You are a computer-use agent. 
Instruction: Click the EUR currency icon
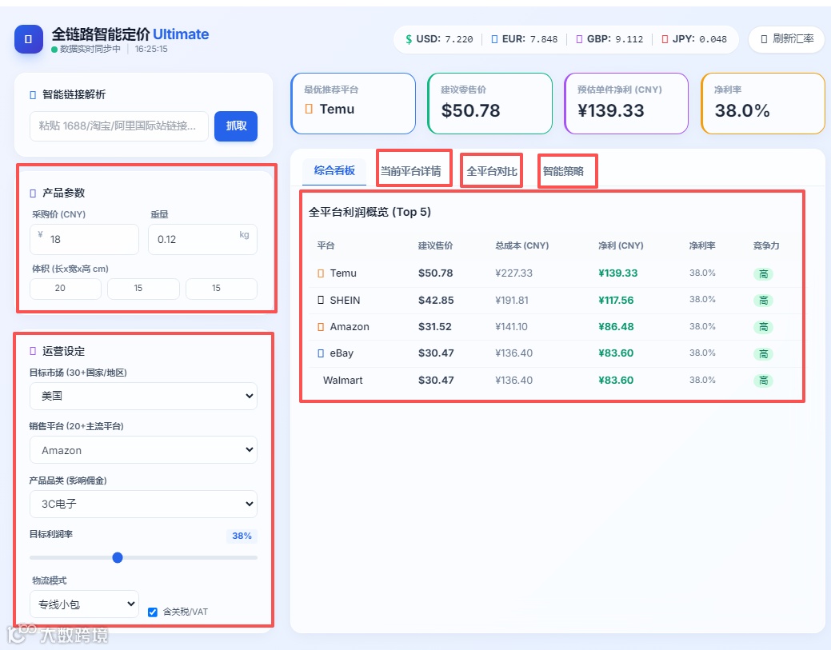[x=494, y=39]
